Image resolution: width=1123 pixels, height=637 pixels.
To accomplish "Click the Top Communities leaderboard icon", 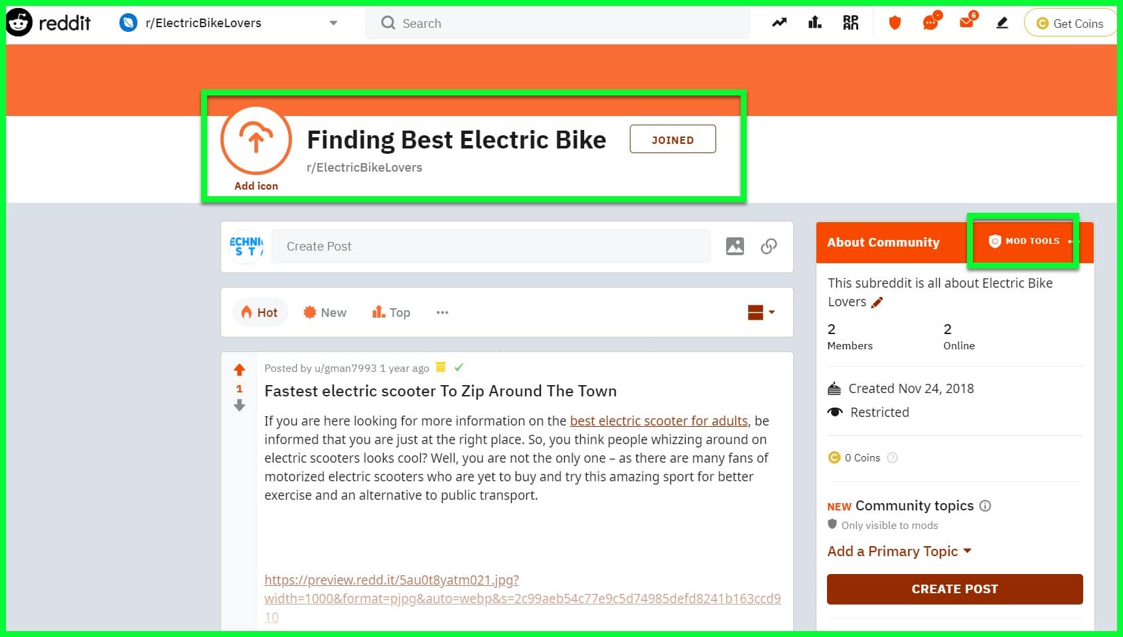I will click(x=814, y=23).
